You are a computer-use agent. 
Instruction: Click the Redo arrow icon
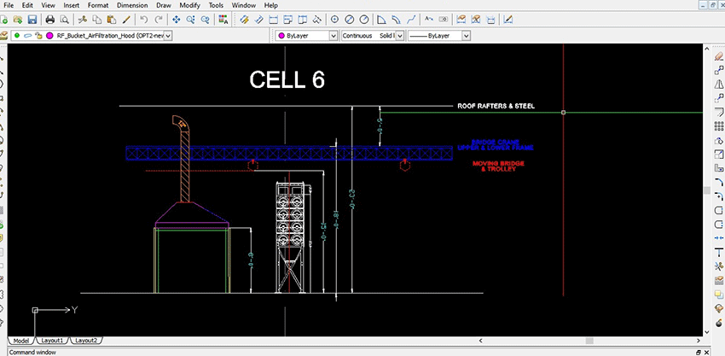pyautogui.click(x=159, y=19)
